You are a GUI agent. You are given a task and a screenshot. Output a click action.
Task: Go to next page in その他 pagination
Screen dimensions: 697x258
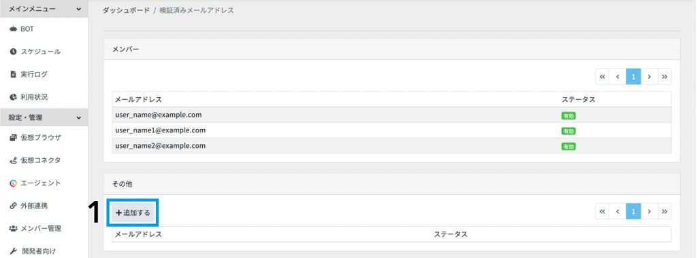coord(649,211)
